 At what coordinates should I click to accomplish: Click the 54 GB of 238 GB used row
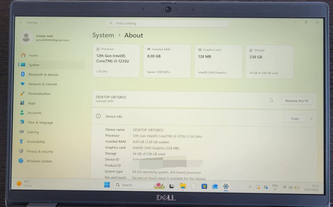coord(149,154)
